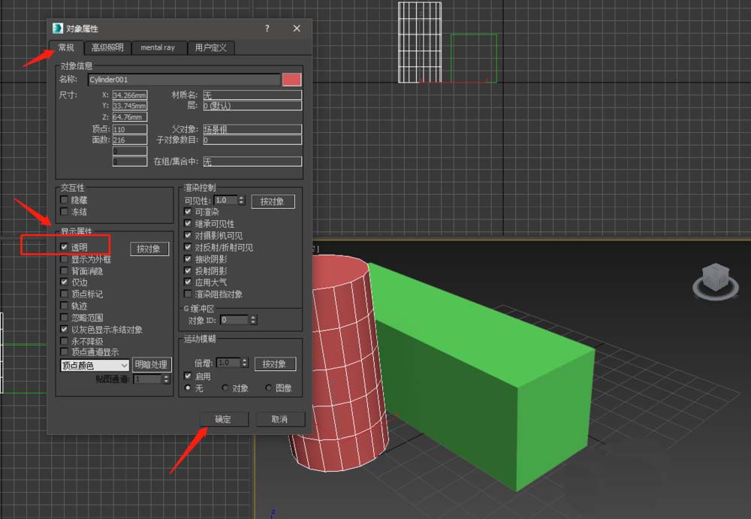The image size is (751, 519).
Task: Adjust the 贴图通道 spinner arrows
Action: [x=166, y=379]
